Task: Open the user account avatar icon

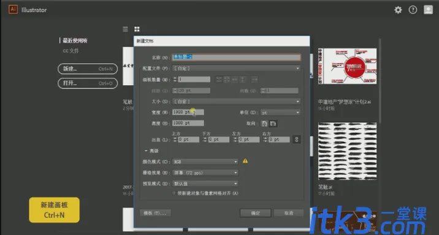Action: click(x=428, y=10)
